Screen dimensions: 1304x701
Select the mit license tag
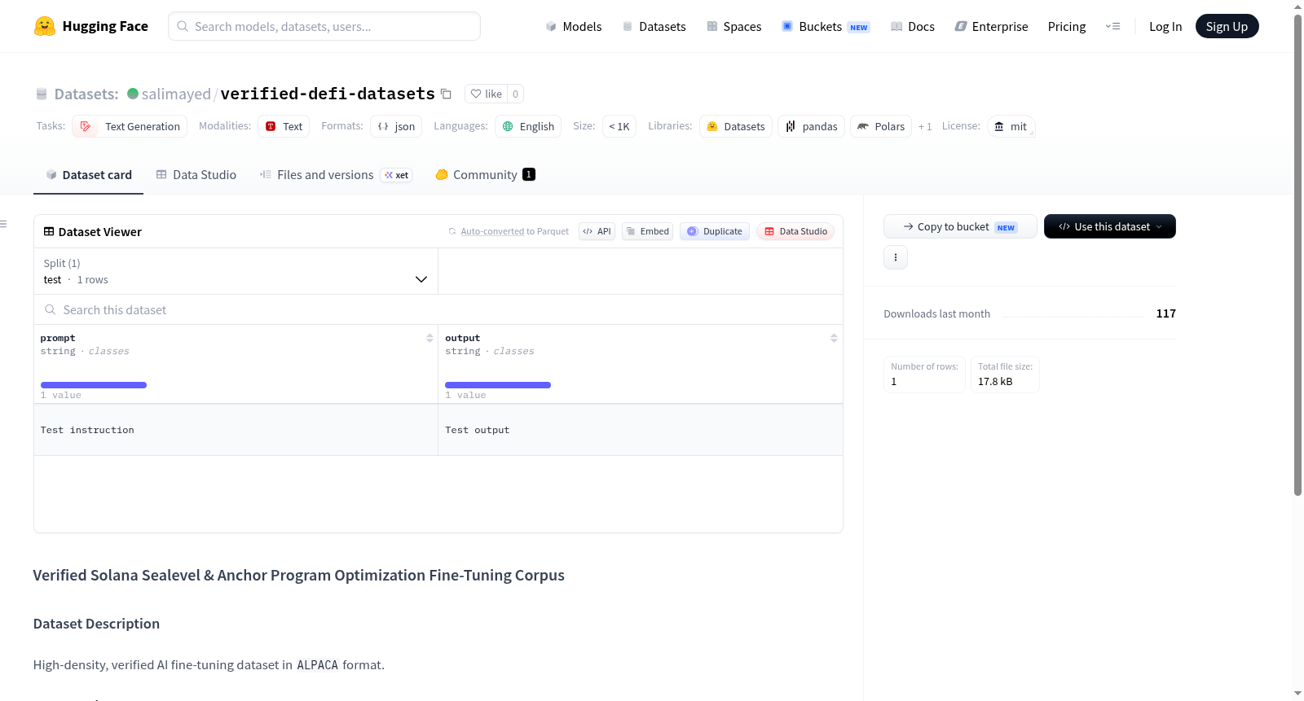[x=1011, y=126]
